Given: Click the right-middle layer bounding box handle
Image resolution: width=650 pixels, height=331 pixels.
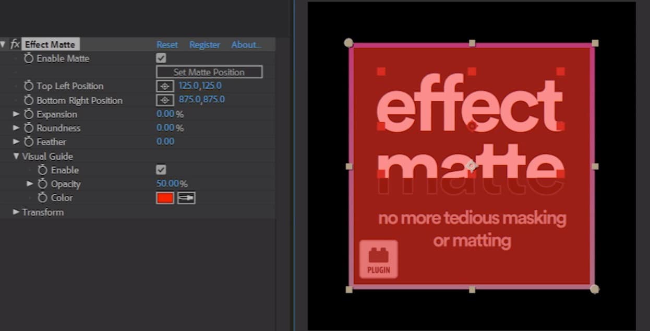Looking at the screenshot, I should [595, 166].
